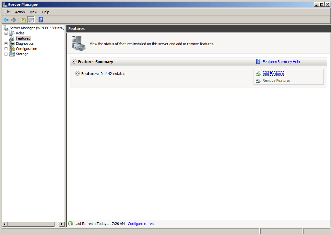Expand the Diagnostics tree node
This screenshot has width=332, height=235.
coord(6,43)
